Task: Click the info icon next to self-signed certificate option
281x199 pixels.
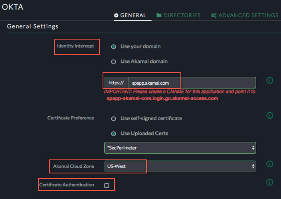Action: pos(269,115)
